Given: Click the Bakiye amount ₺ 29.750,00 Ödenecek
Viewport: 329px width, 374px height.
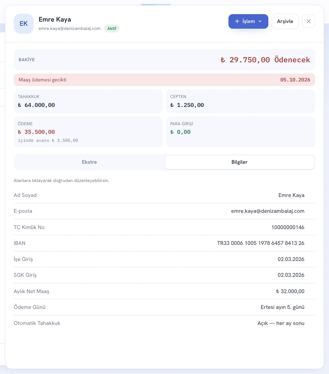Looking at the screenshot, I should 265,60.
